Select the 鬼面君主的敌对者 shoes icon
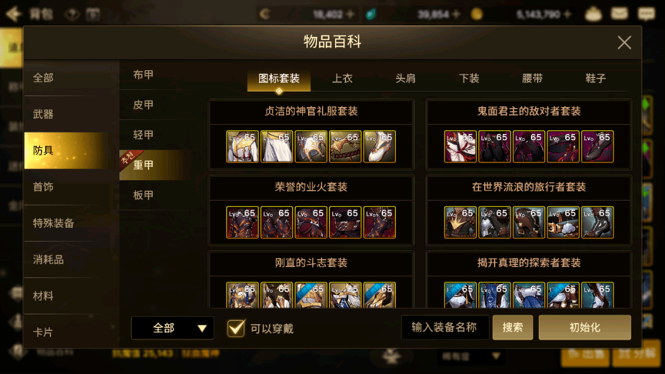This screenshot has width=665, height=374. coord(597,146)
